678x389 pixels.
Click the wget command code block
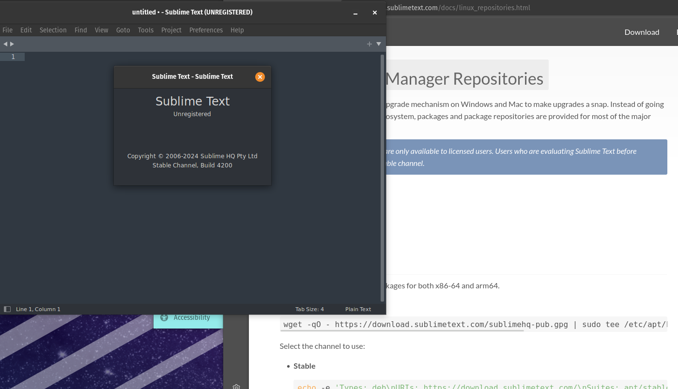[x=474, y=324]
